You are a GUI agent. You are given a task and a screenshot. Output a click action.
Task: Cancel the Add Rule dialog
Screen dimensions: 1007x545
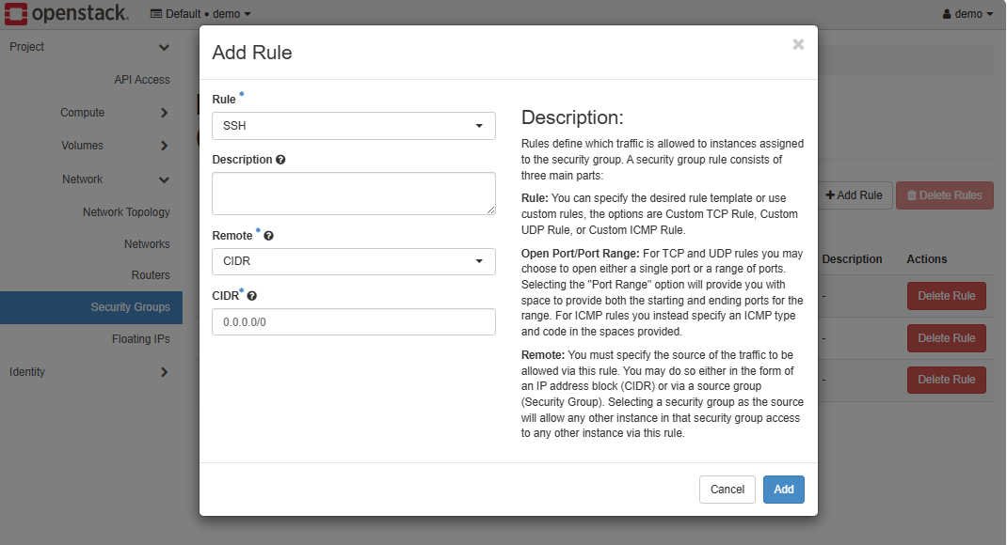point(727,490)
